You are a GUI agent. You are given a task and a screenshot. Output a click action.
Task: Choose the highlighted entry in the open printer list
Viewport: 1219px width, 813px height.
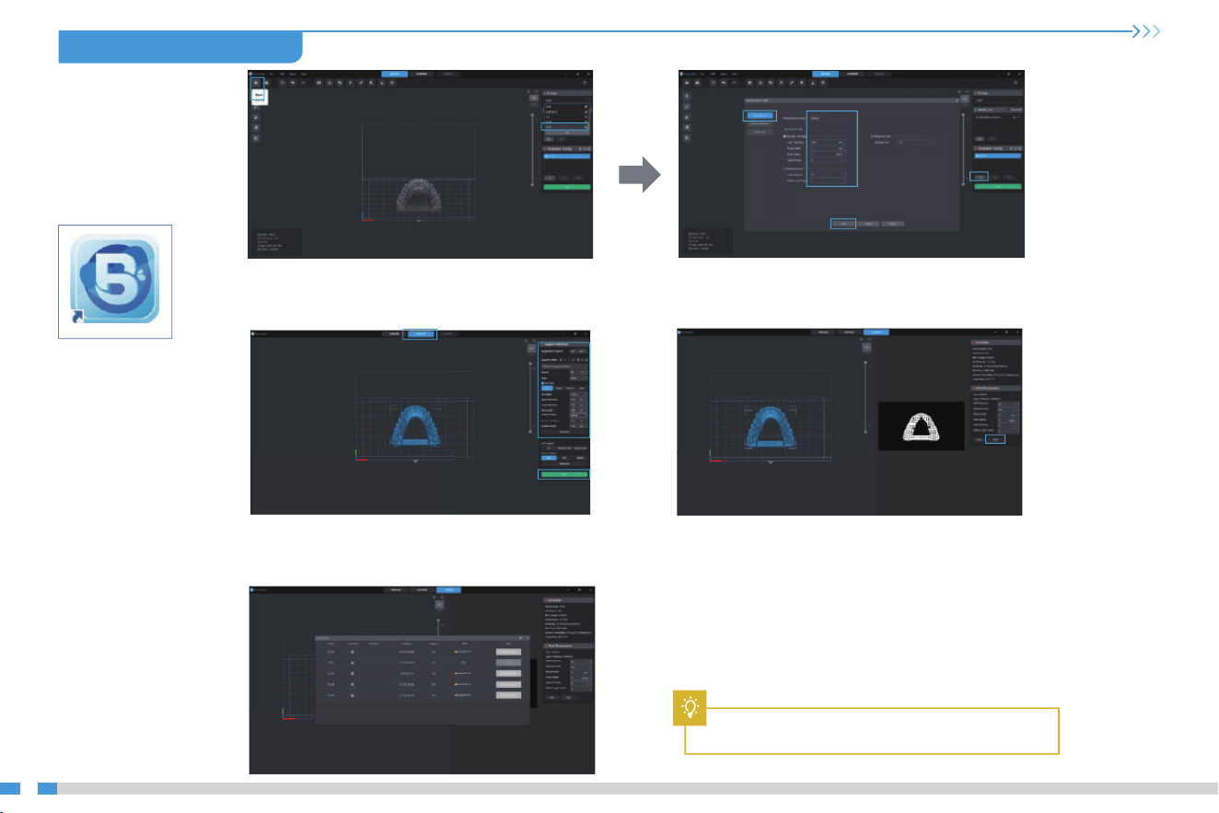[x=565, y=127]
